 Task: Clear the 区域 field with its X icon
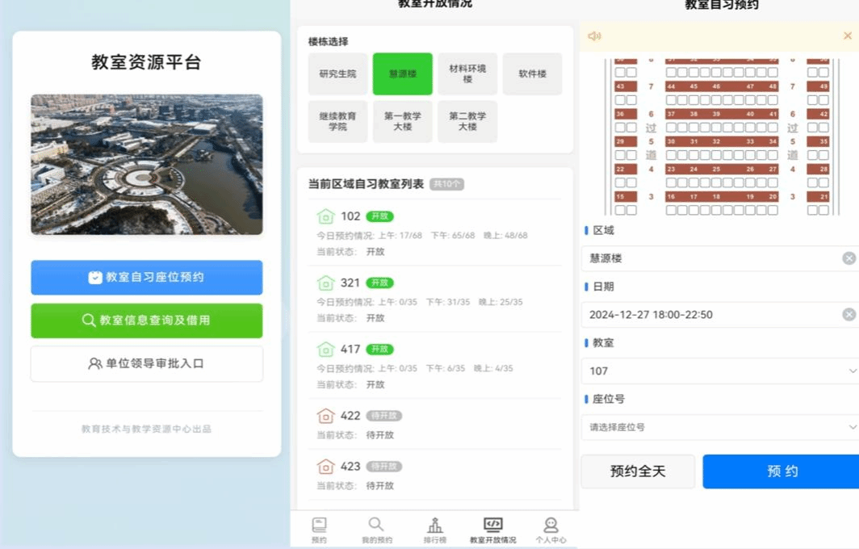click(x=849, y=258)
